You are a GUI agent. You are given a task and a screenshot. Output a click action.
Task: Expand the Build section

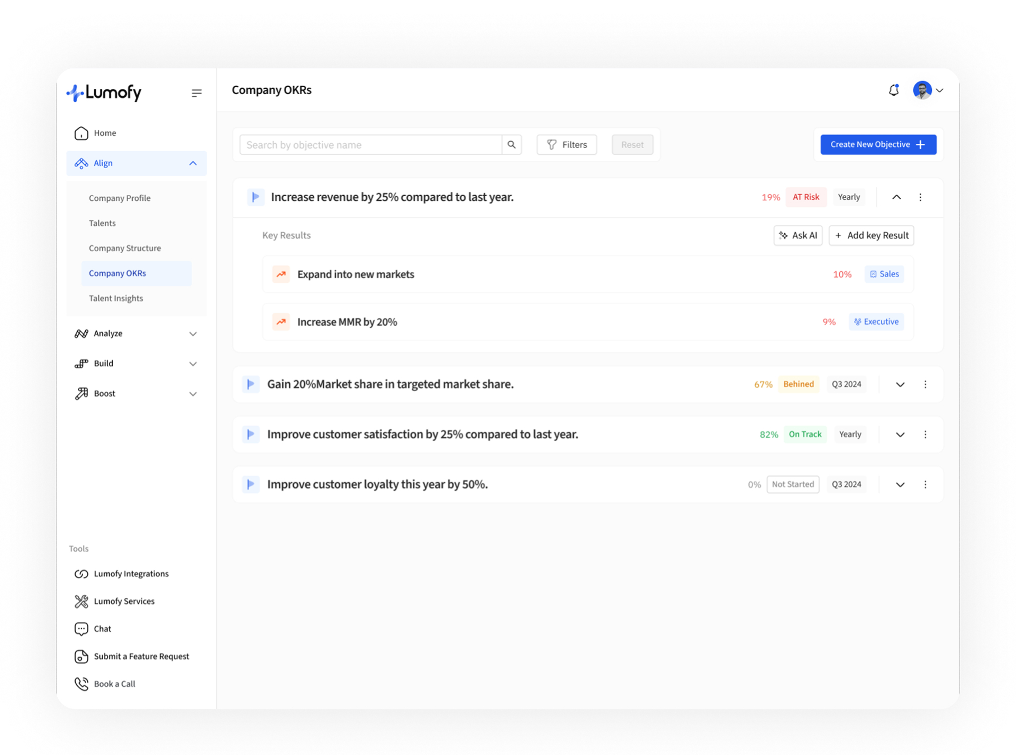pos(193,364)
